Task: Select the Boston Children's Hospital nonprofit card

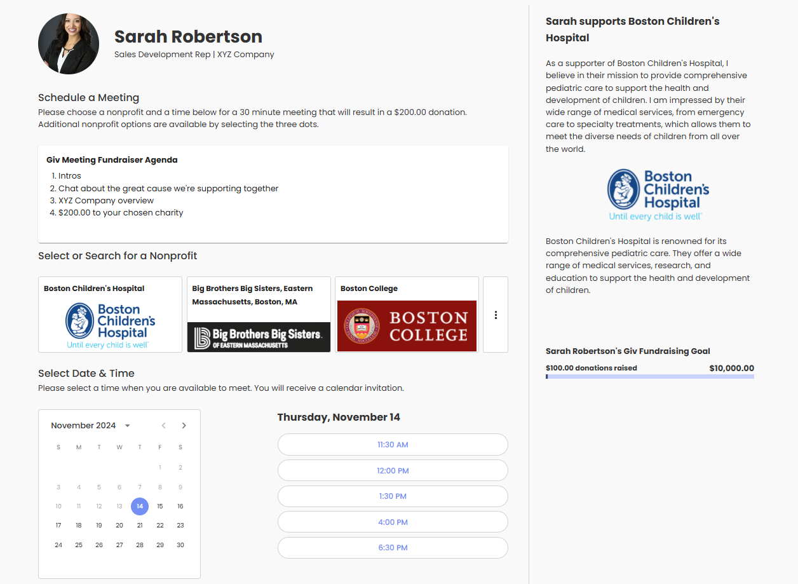Action: click(x=110, y=315)
